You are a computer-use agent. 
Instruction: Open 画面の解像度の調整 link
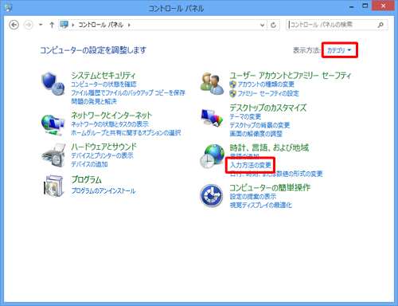(256, 134)
